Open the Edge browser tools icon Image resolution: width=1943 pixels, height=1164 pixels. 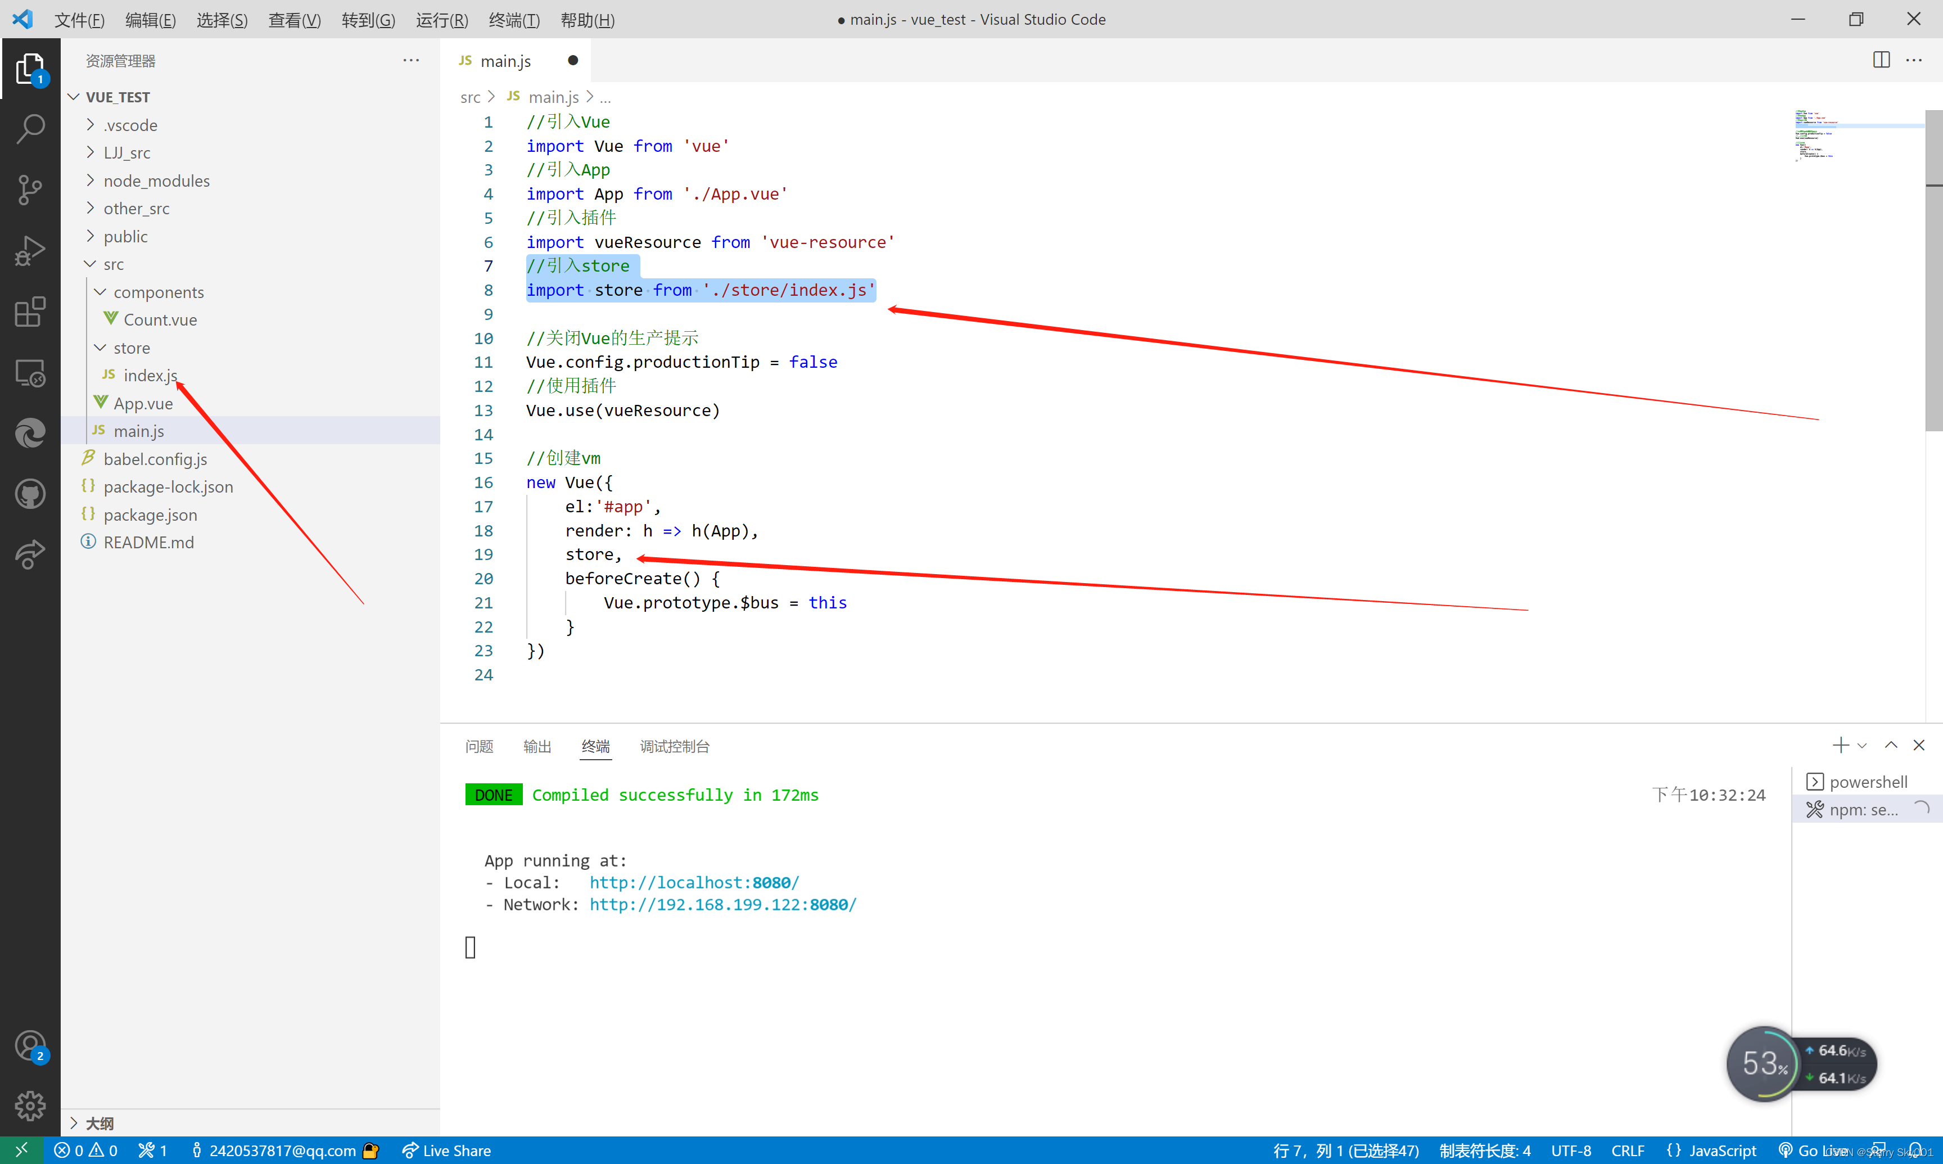pyautogui.click(x=30, y=433)
